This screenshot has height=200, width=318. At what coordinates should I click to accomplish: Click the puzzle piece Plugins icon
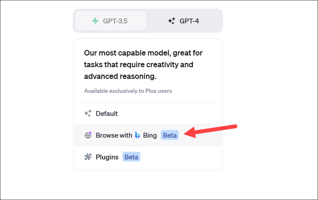(x=88, y=157)
